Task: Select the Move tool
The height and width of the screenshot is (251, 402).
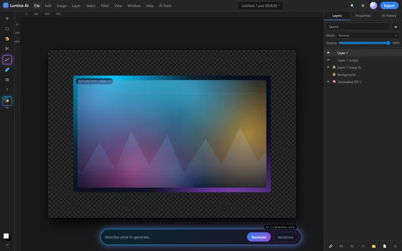Action: [7, 18]
